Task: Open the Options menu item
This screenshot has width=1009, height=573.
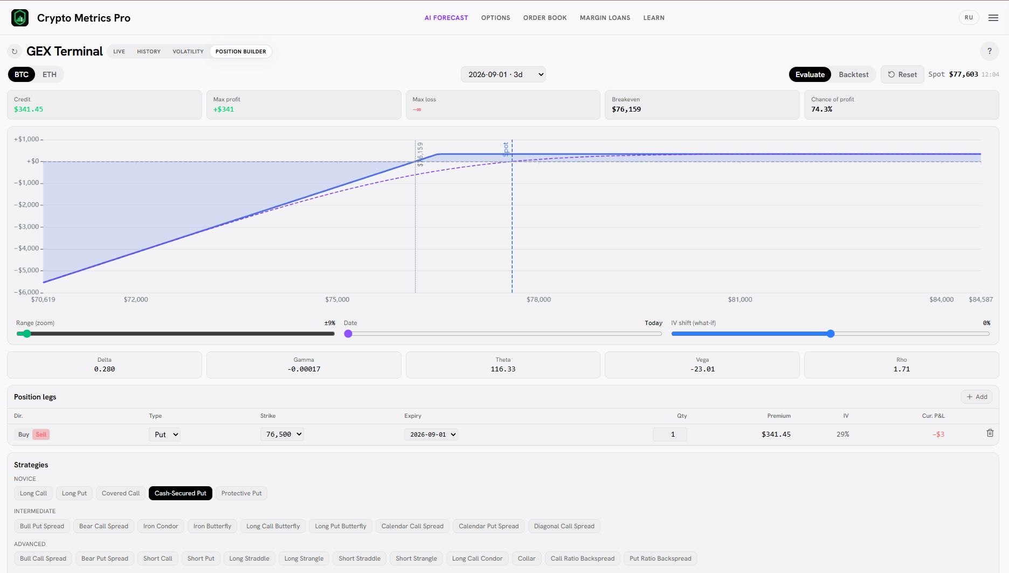Action: (x=496, y=18)
